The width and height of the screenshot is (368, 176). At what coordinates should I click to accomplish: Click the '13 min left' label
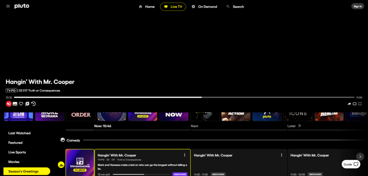[x=104, y=174]
